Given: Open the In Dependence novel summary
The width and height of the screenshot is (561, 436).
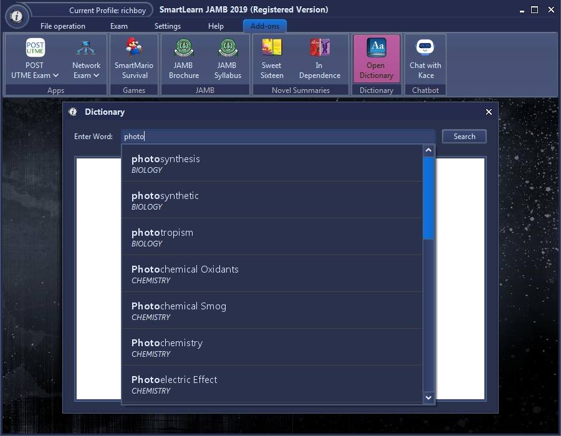Looking at the screenshot, I should pyautogui.click(x=320, y=59).
